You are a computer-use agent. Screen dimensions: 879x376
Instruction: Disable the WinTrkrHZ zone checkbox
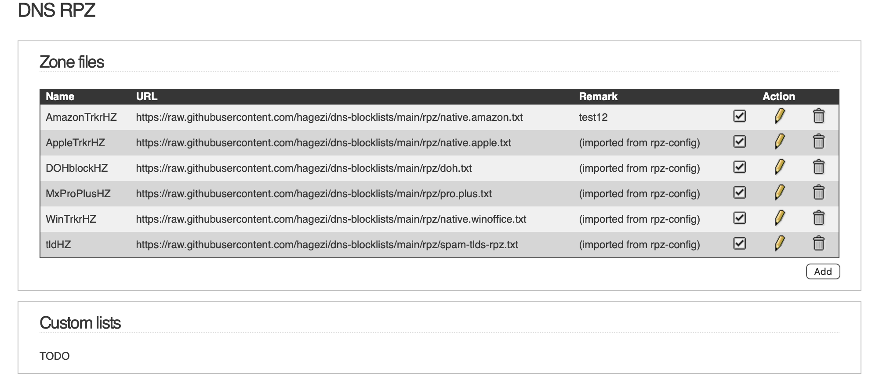(x=740, y=218)
